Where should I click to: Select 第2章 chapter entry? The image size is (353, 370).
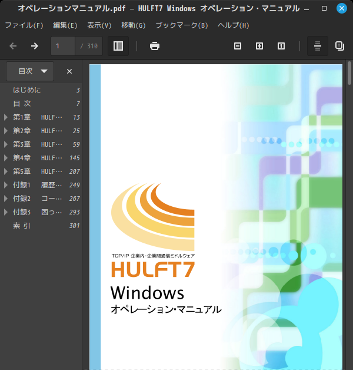click(x=41, y=131)
